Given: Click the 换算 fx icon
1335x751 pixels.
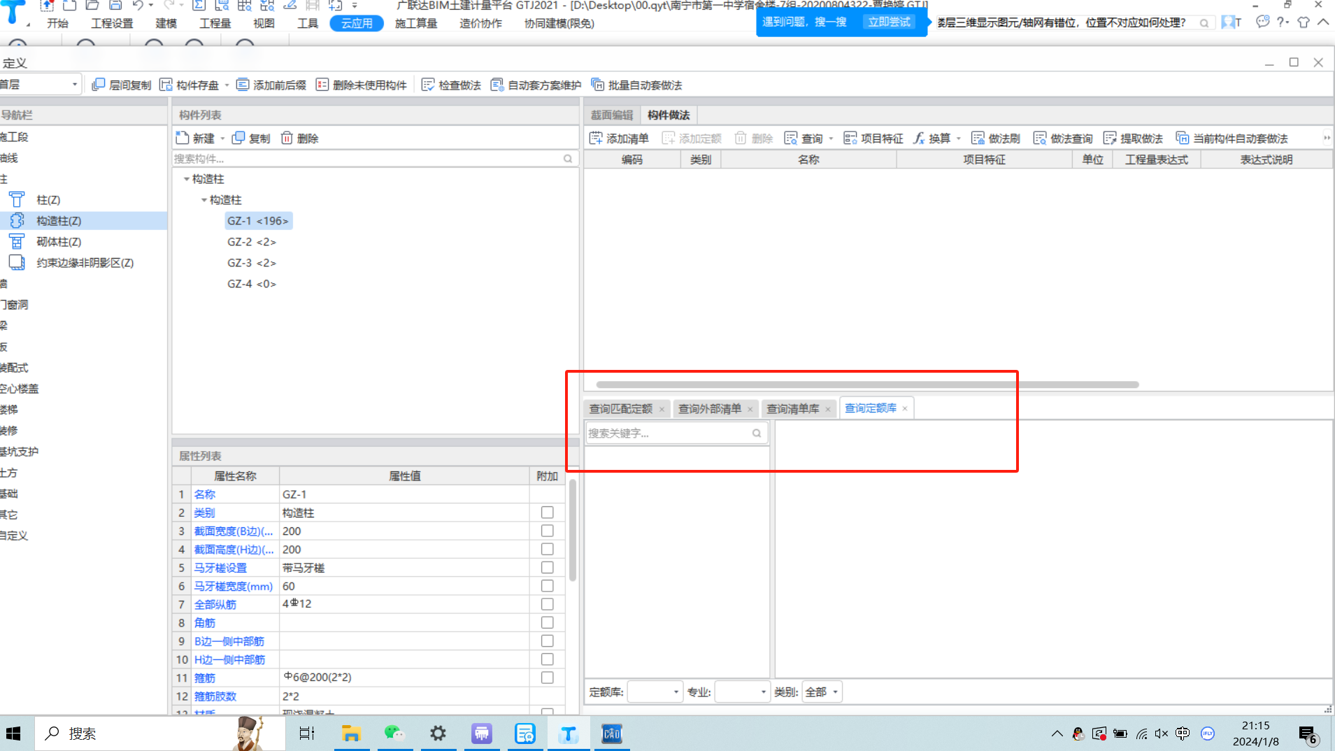Looking at the screenshot, I should click(920, 138).
